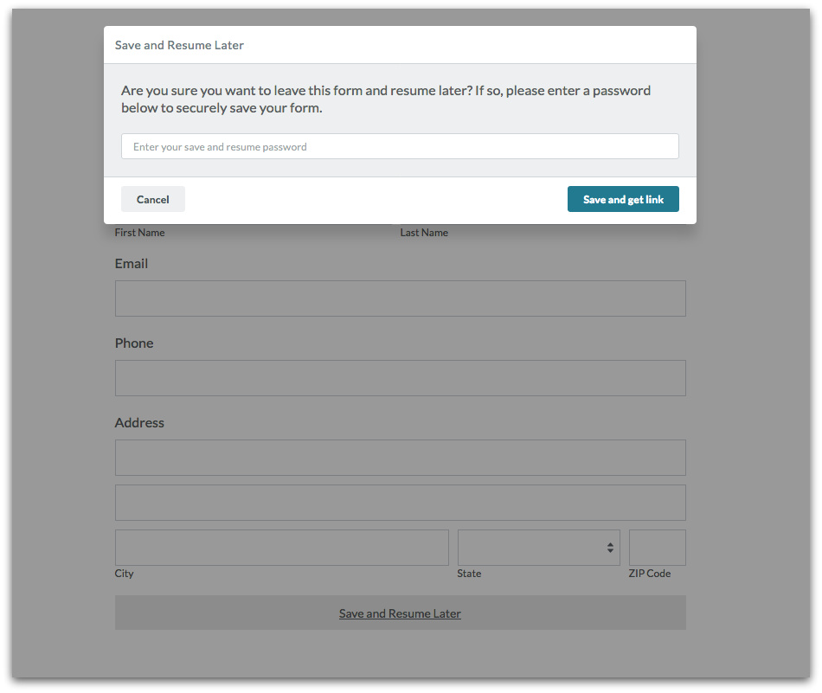Click the underlined Save and Resume Later link
The width and height of the screenshot is (822, 693).
tap(400, 613)
